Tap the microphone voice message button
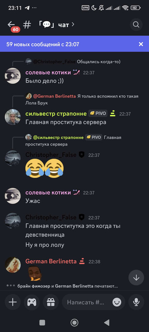Image resolution: width=149 pixels, height=332 pixels. (x=136, y=302)
